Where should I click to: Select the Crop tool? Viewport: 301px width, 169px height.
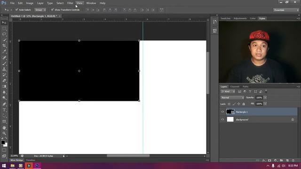coord(4,46)
